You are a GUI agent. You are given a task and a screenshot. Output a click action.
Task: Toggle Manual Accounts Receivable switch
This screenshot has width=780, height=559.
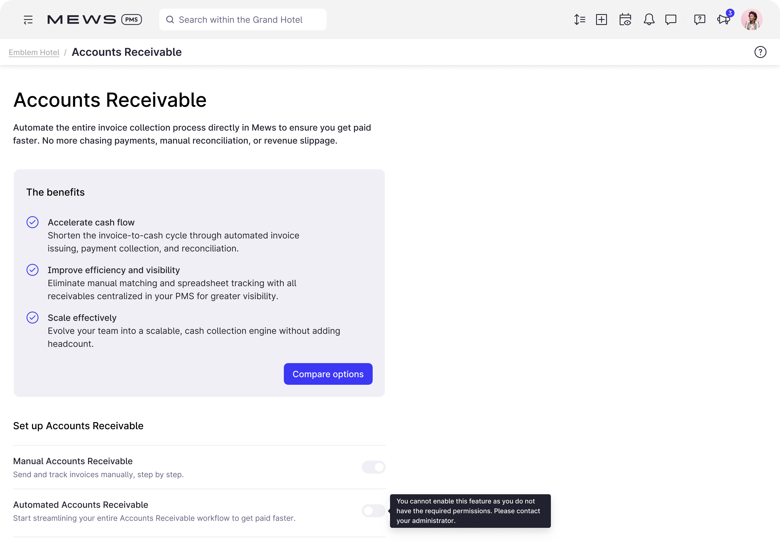point(373,467)
